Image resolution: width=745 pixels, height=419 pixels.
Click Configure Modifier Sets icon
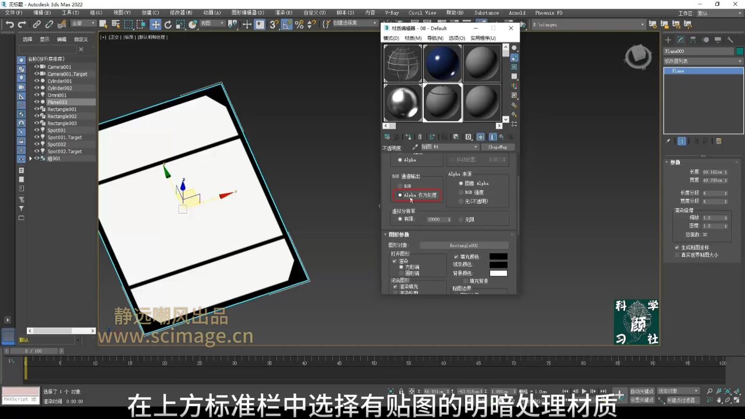pos(719,141)
